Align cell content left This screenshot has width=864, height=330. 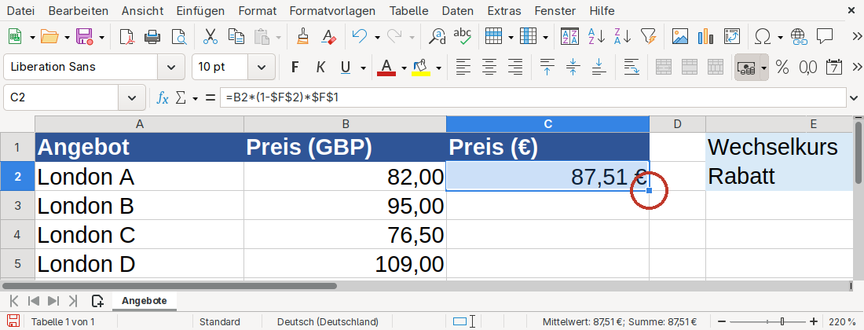464,68
